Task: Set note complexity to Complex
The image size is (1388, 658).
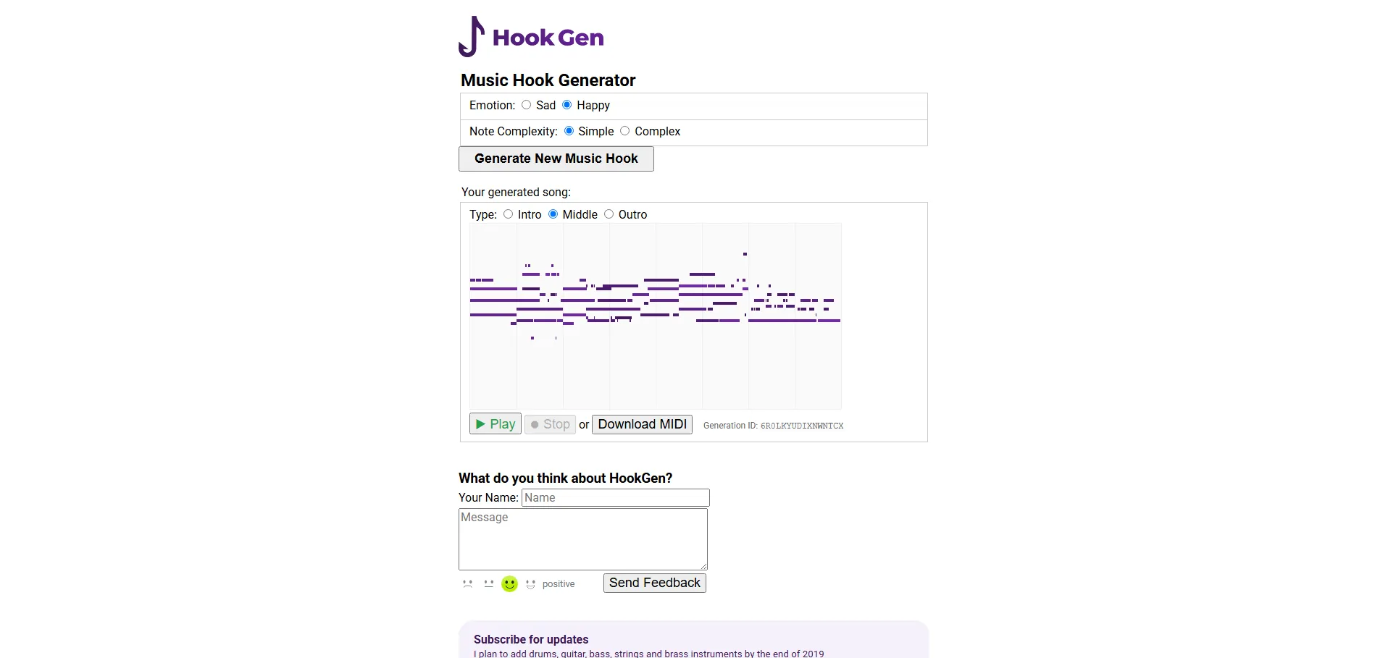Action: point(625,131)
